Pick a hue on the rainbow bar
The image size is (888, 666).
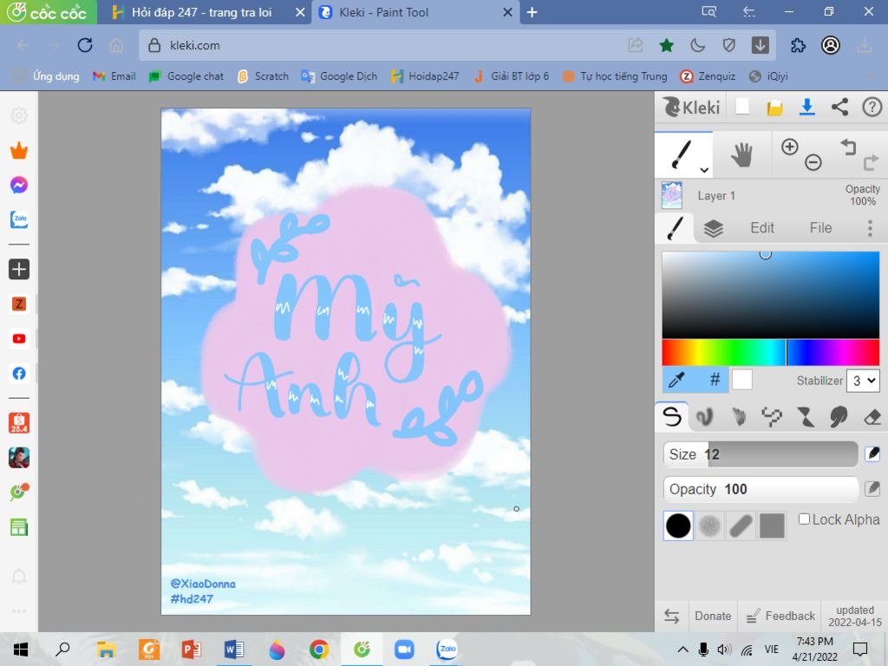[770, 352]
